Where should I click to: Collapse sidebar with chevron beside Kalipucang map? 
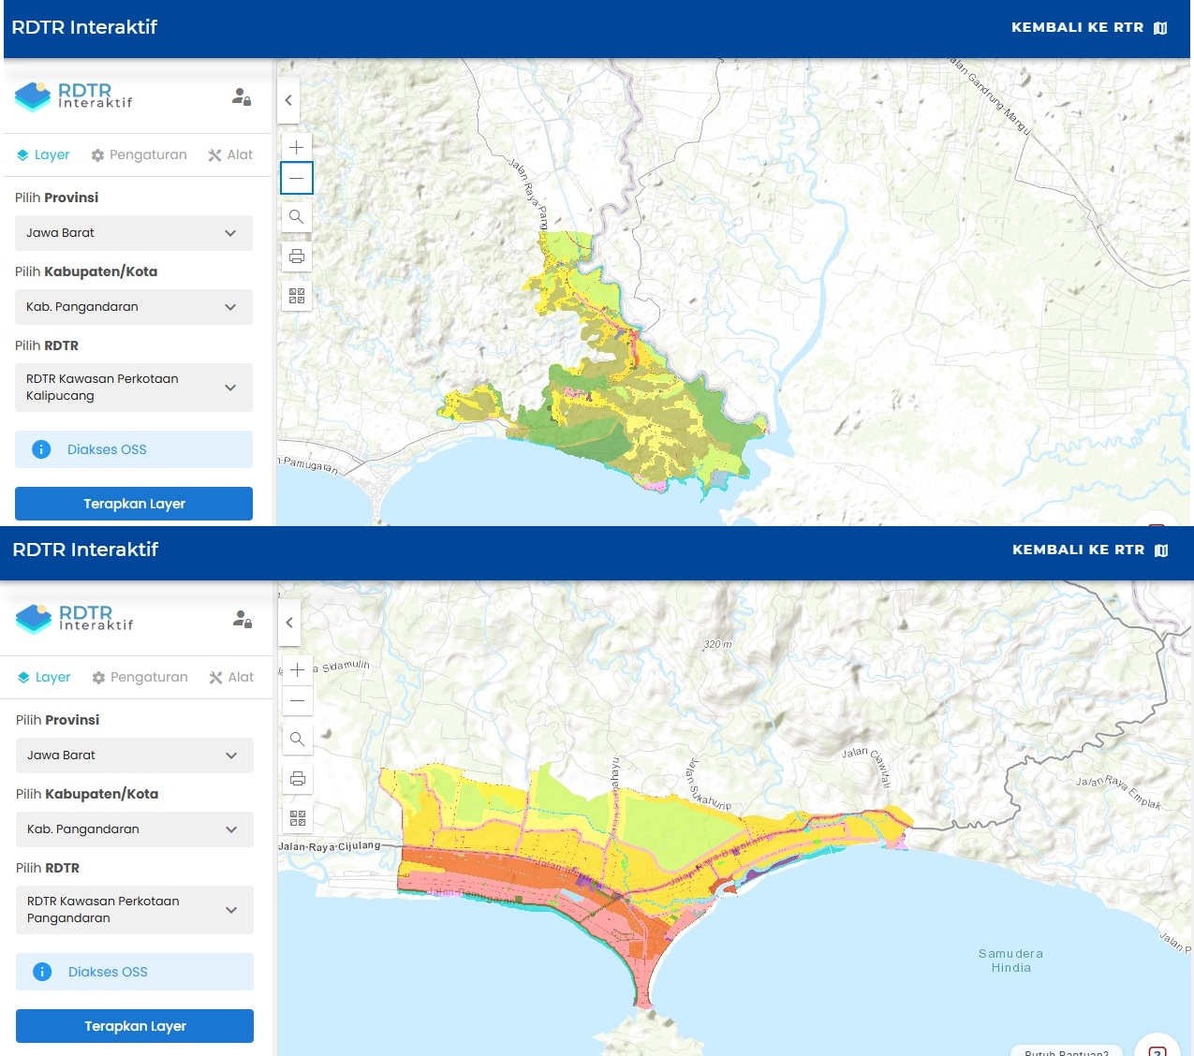288,100
